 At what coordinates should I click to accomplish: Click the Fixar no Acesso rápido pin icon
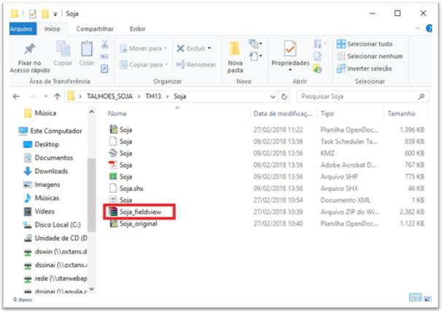coord(30,50)
